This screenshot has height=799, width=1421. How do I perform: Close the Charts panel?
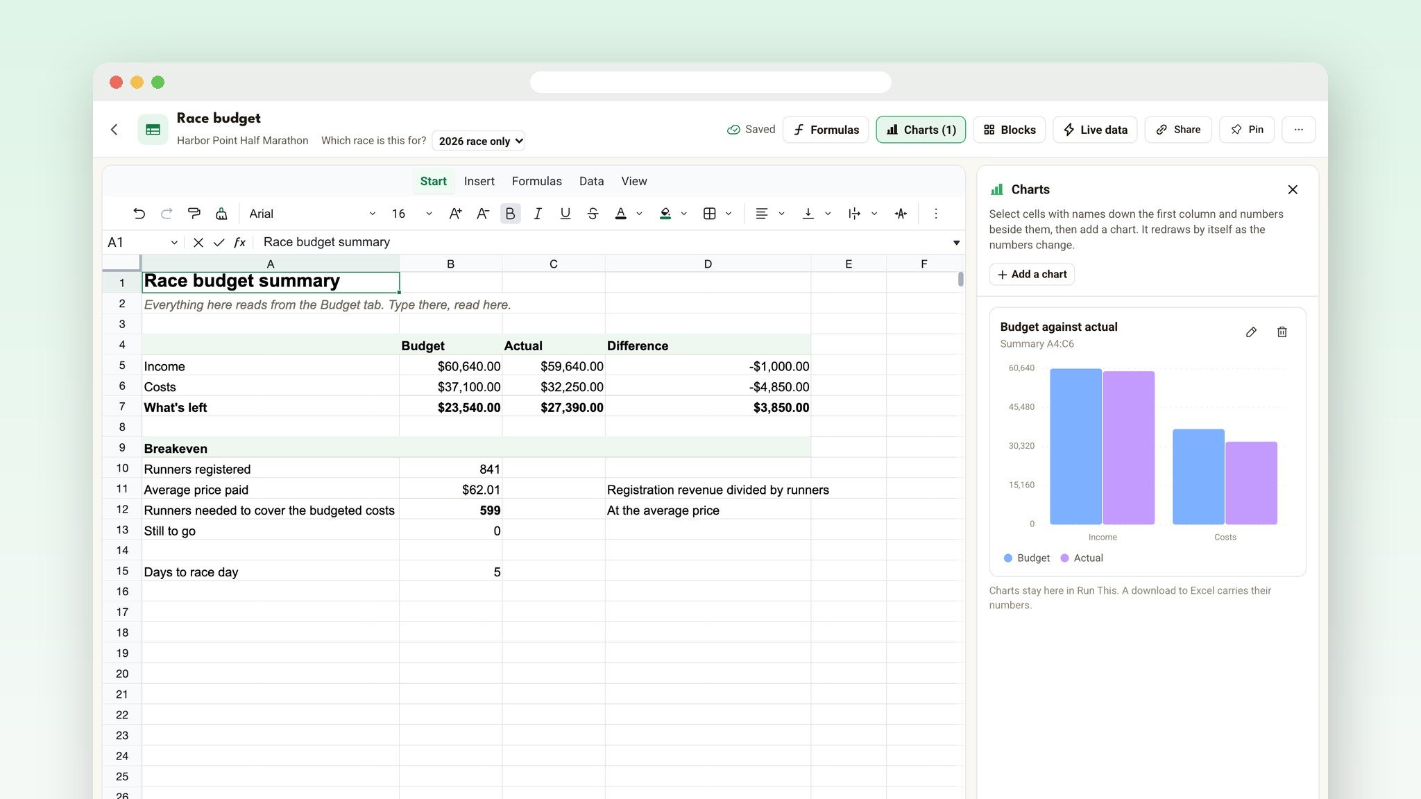click(1293, 189)
